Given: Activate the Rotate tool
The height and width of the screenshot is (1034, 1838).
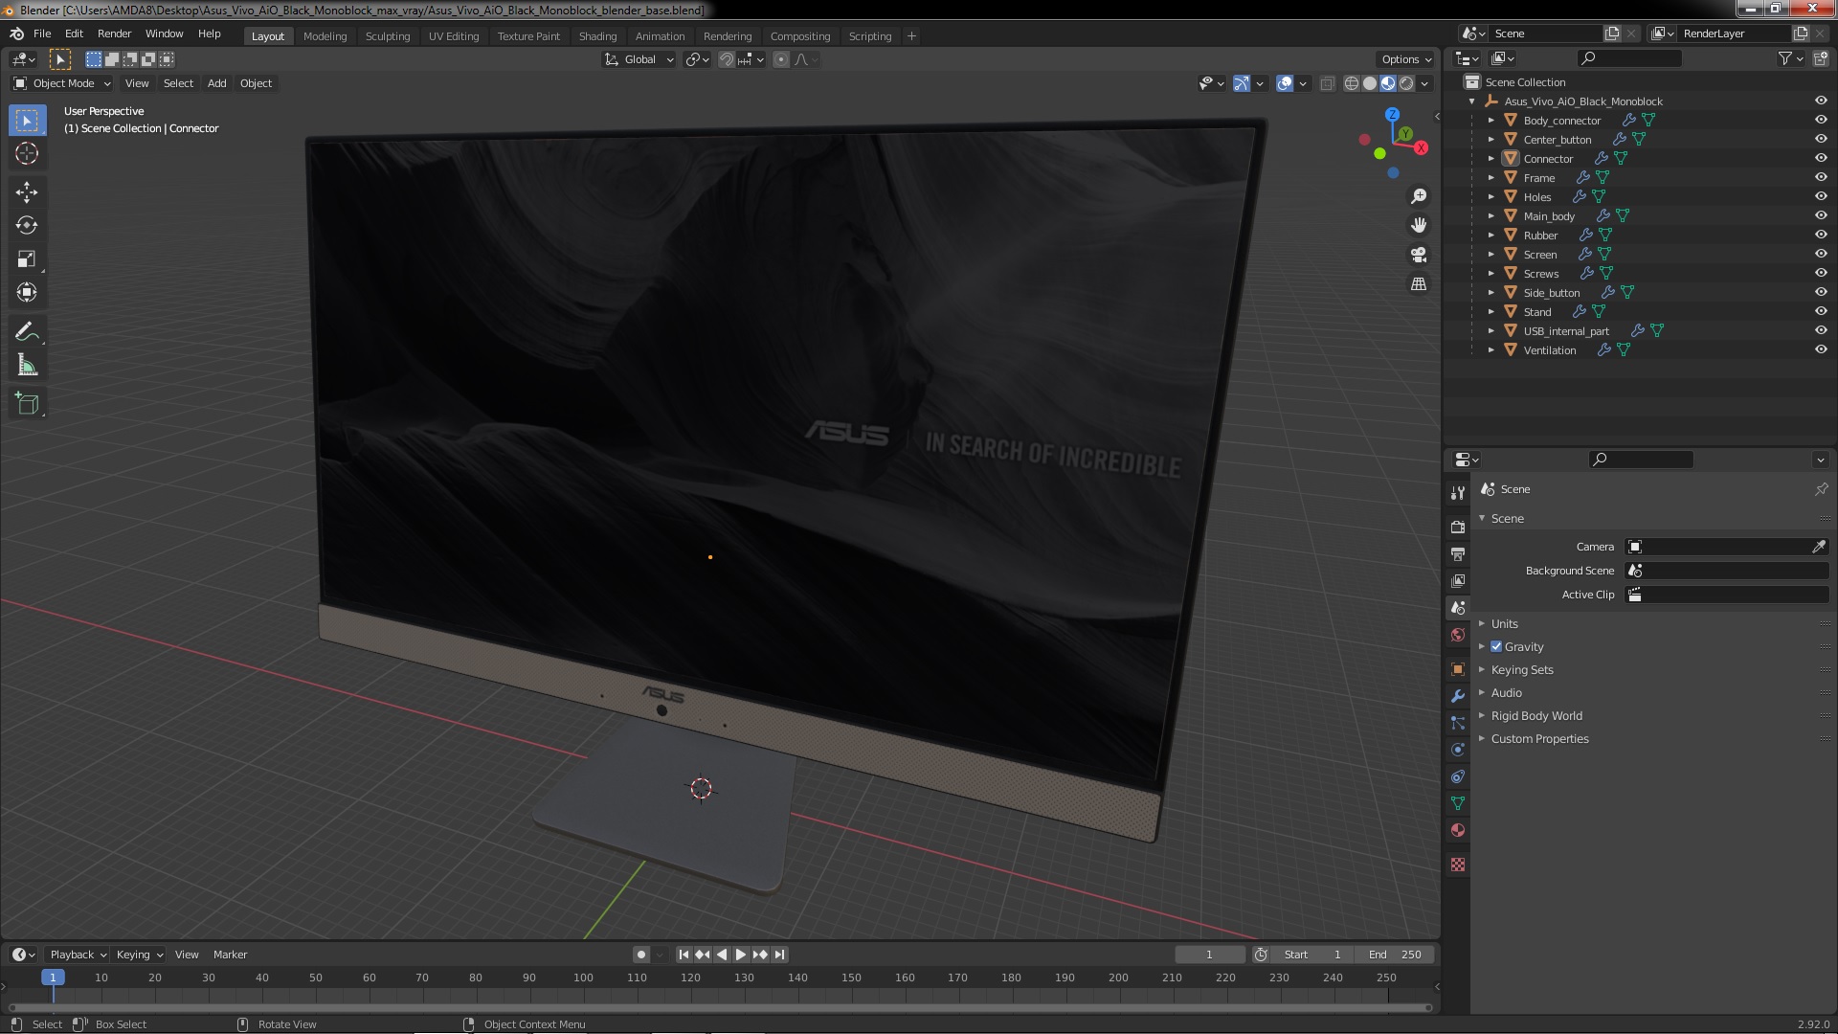Looking at the screenshot, I should click(27, 225).
